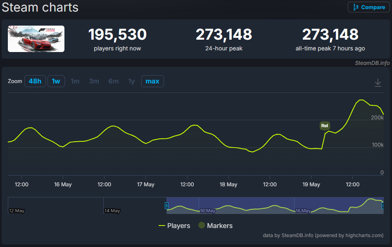Click the 16 May label in navigator
The width and height of the screenshot is (392, 247).
pyautogui.click(x=207, y=211)
